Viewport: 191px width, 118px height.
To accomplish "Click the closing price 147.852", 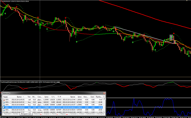I will (79, 102).
